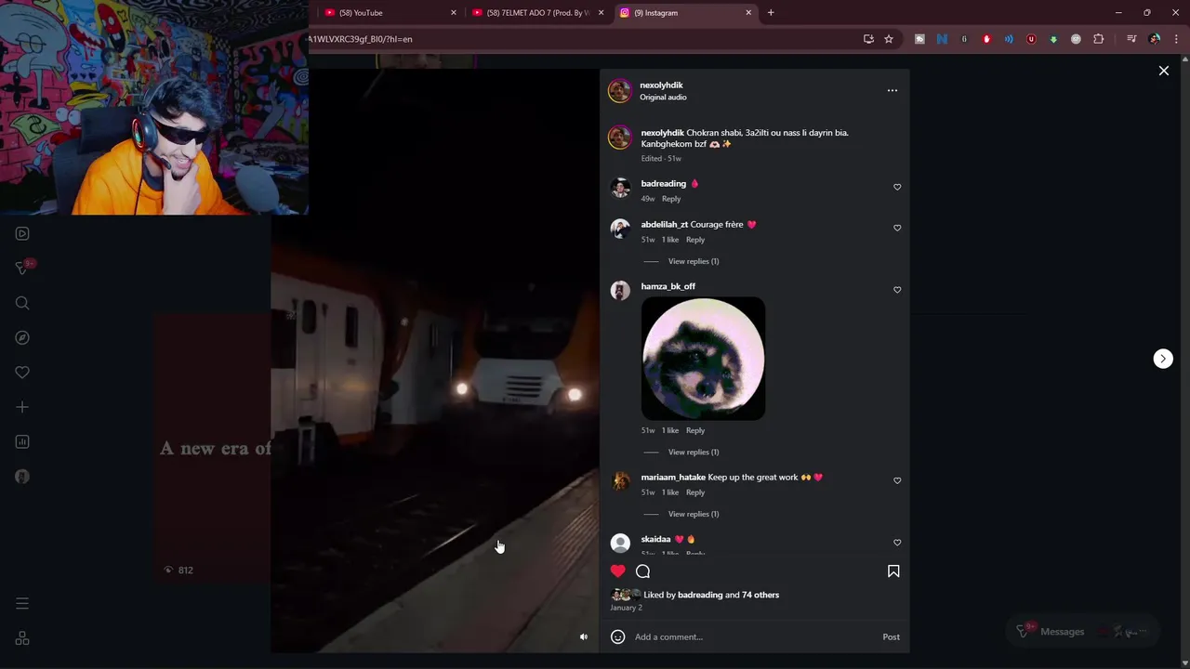The width and height of the screenshot is (1190, 669).
Task: Open the nexolyhdik profile link in header
Action: pos(661,85)
